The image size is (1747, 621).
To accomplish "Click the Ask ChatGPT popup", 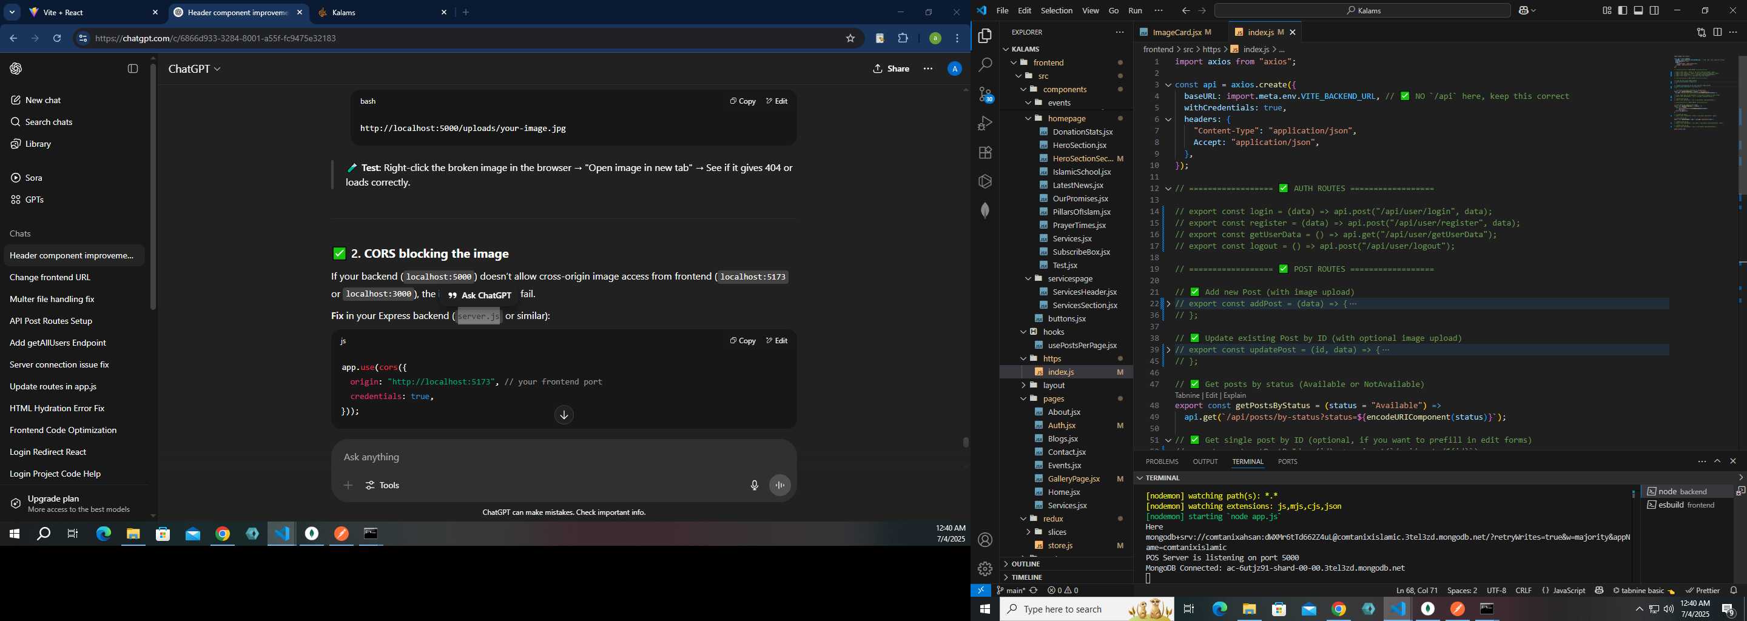I will click(x=479, y=295).
